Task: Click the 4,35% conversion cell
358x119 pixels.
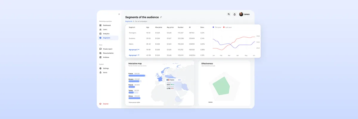Action: (x=202, y=44)
